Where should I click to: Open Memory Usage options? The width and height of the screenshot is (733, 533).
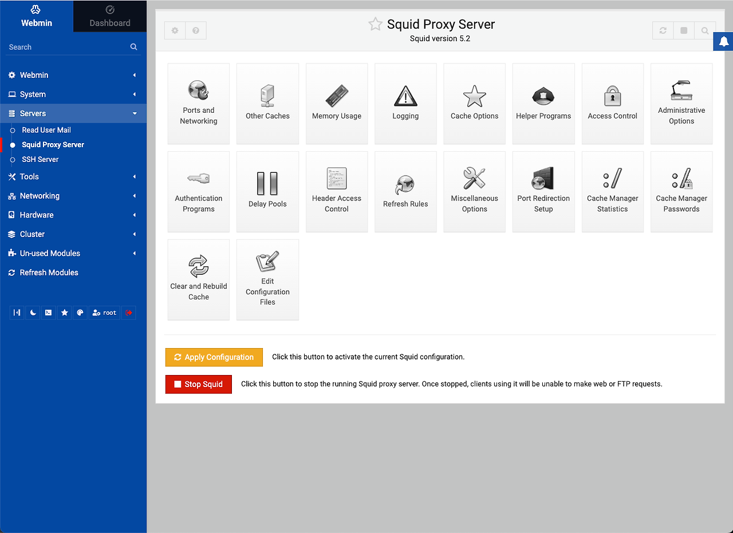coord(337,104)
